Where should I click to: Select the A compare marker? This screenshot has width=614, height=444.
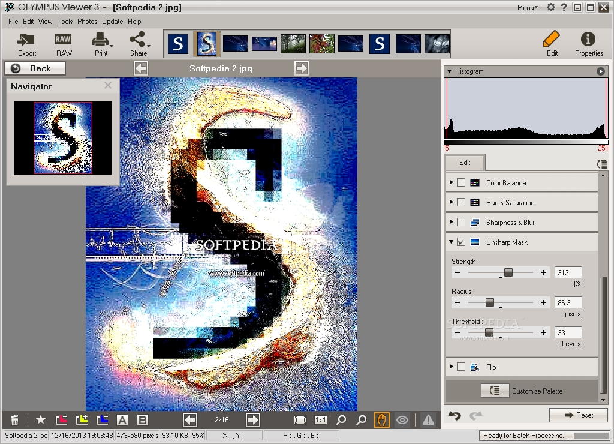[122, 420]
